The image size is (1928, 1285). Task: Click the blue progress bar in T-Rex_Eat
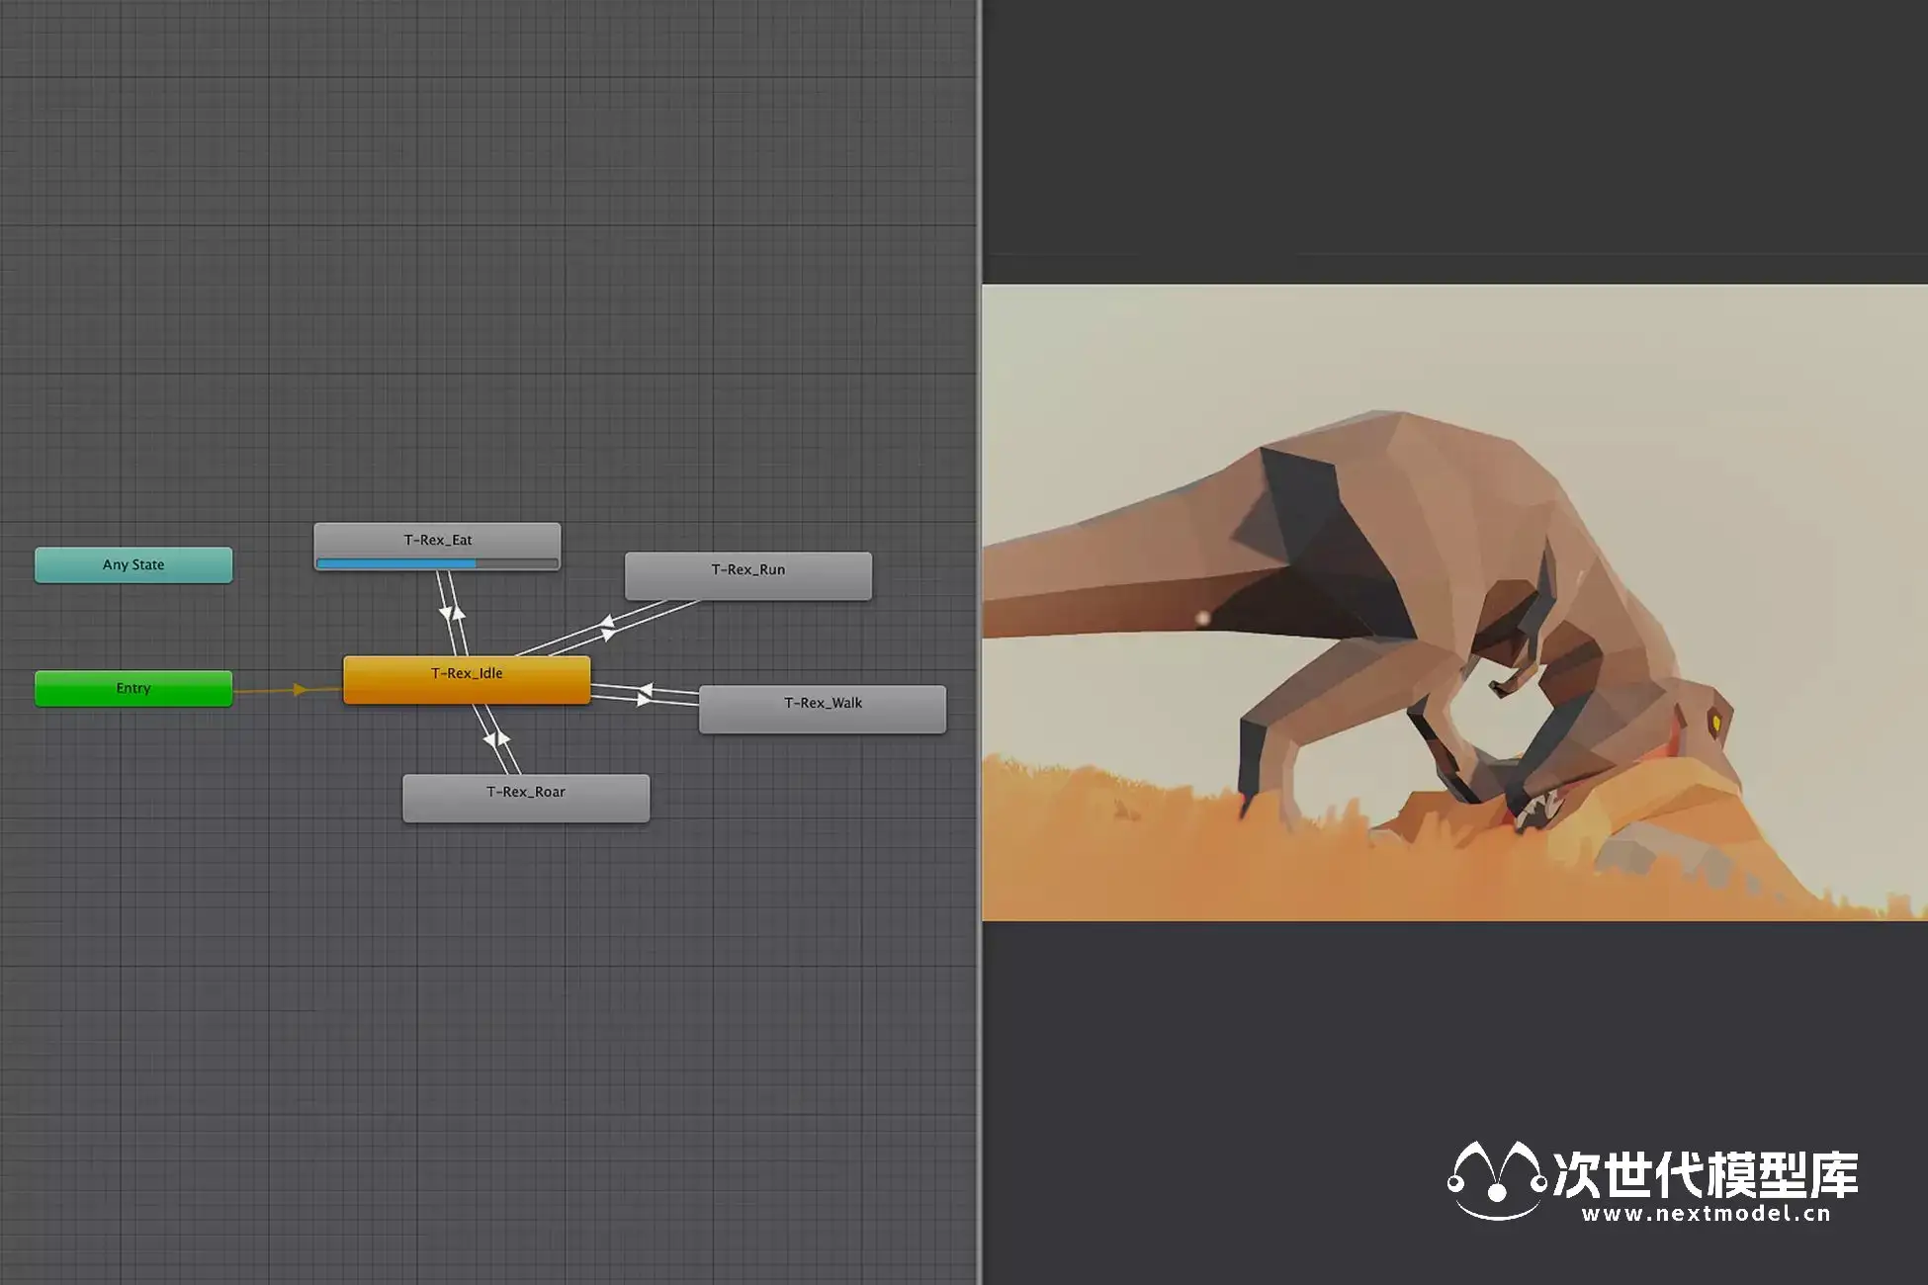click(396, 563)
